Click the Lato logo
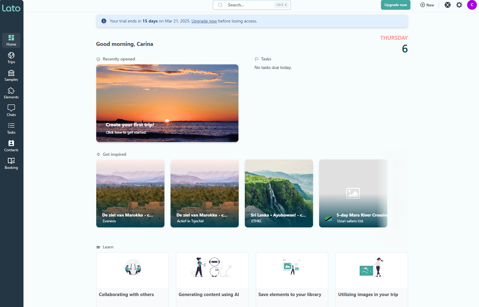The height and width of the screenshot is (307, 479). point(11,8)
